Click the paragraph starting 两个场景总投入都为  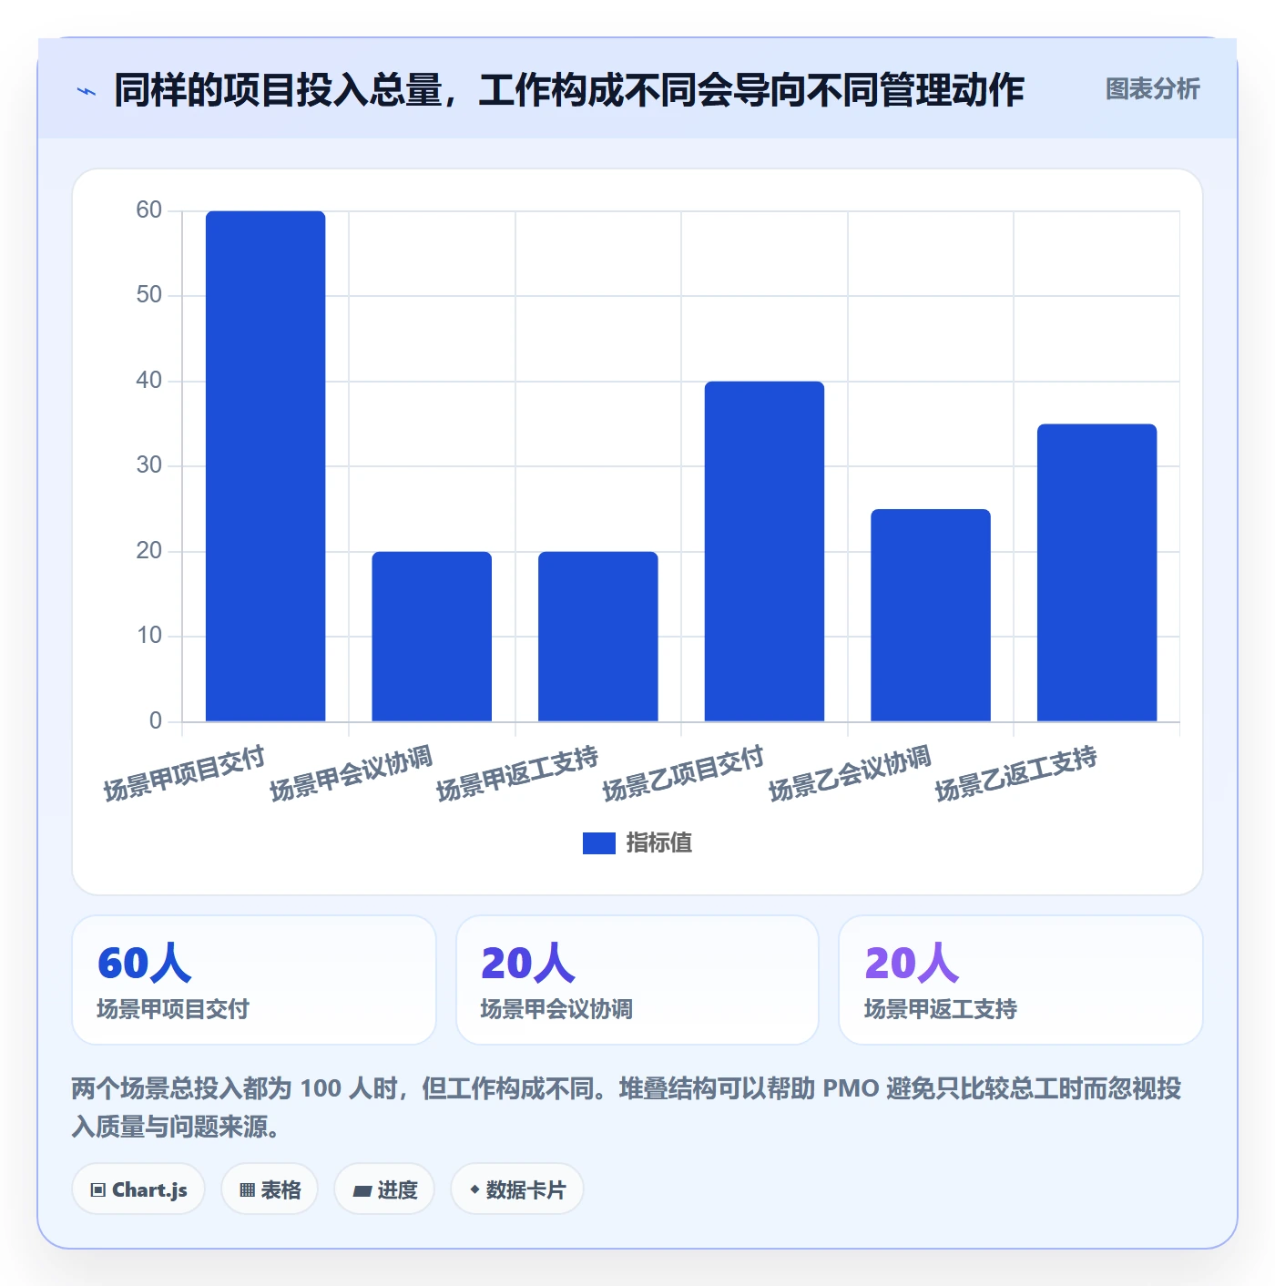627,1107
